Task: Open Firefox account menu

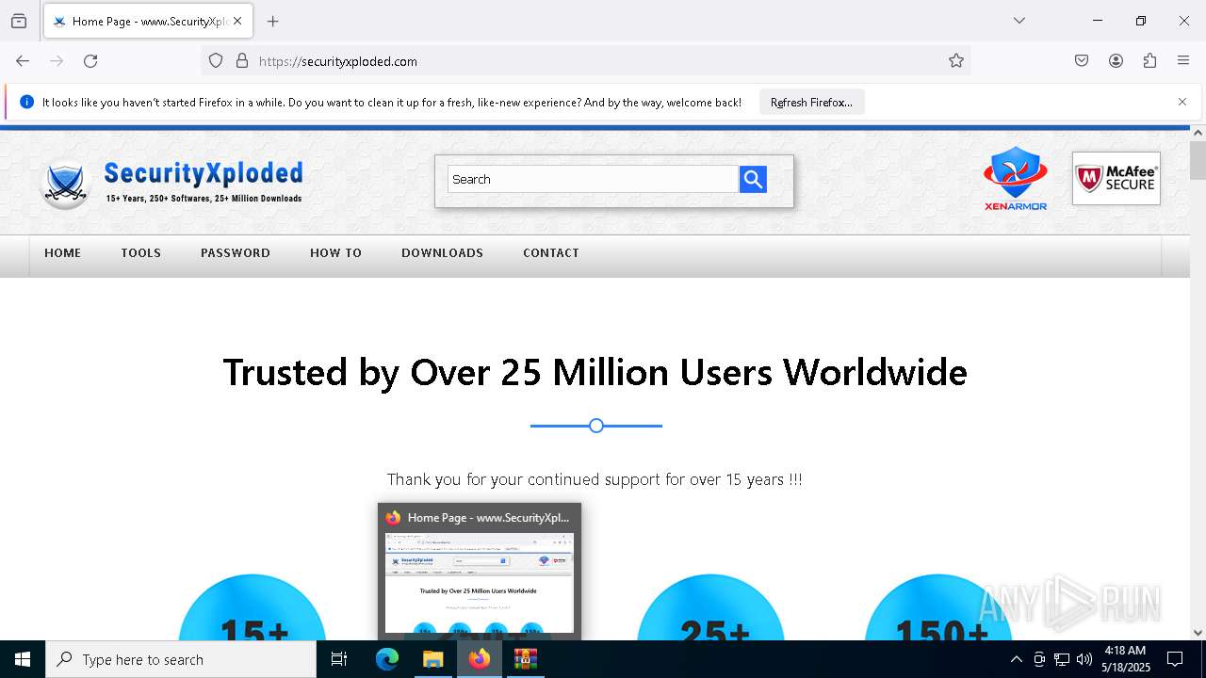Action: (1116, 60)
